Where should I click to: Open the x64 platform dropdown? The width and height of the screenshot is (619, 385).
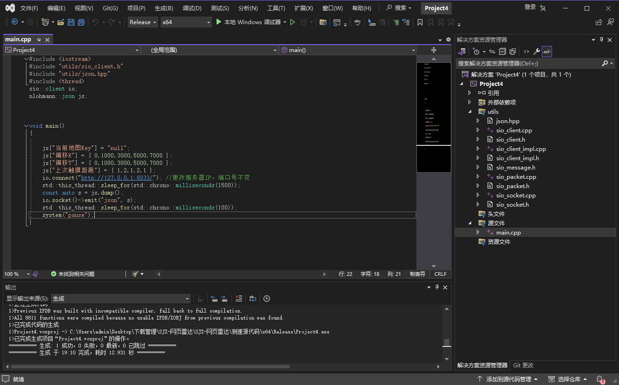pos(186,22)
